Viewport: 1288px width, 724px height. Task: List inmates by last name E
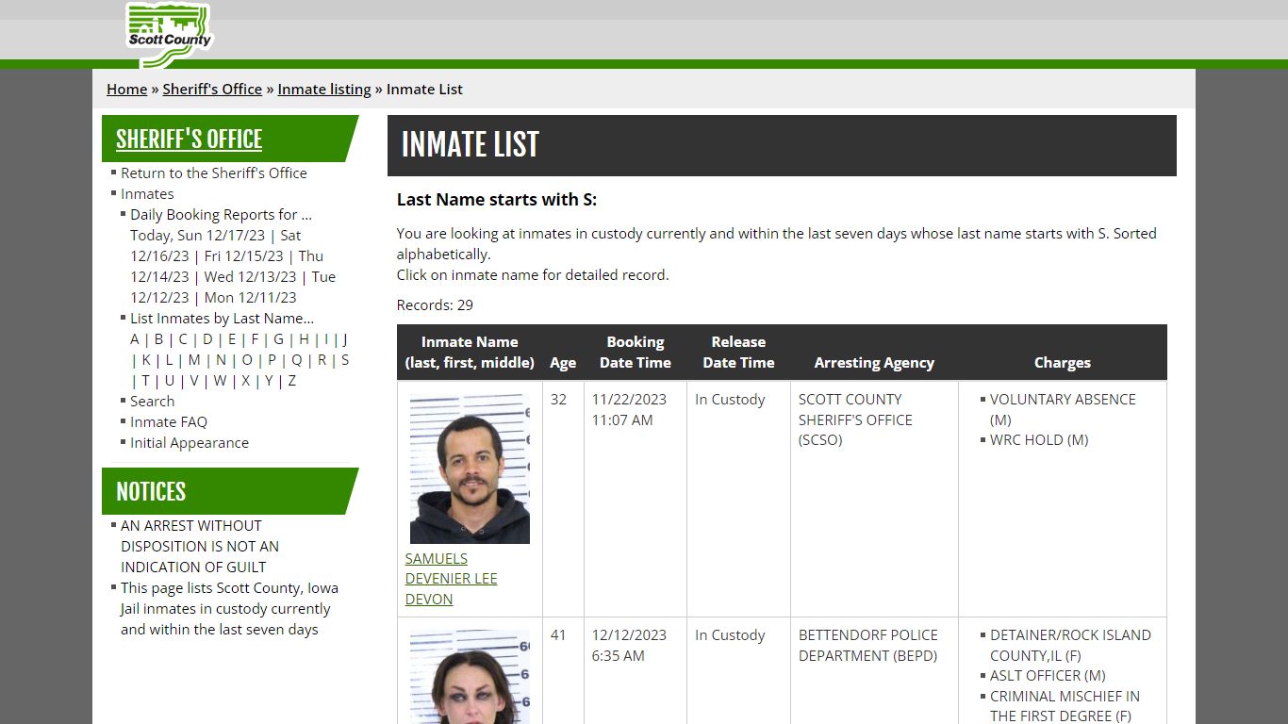tap(232, 338)
